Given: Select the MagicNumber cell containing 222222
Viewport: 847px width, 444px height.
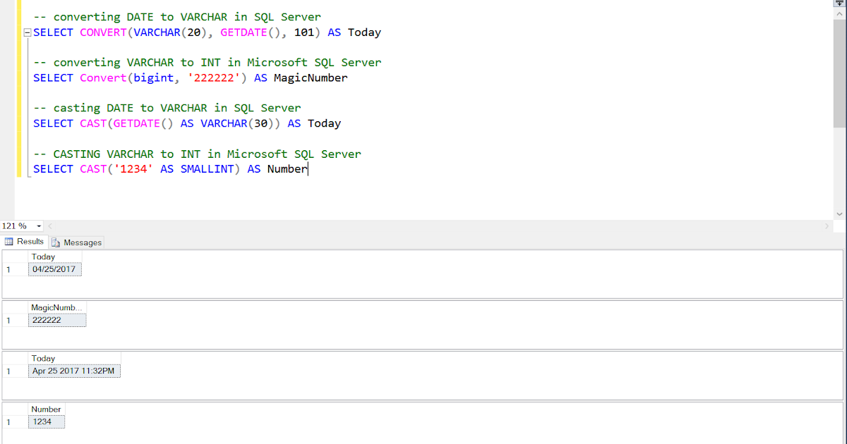Looking at the screenshot, I should 57,319.
